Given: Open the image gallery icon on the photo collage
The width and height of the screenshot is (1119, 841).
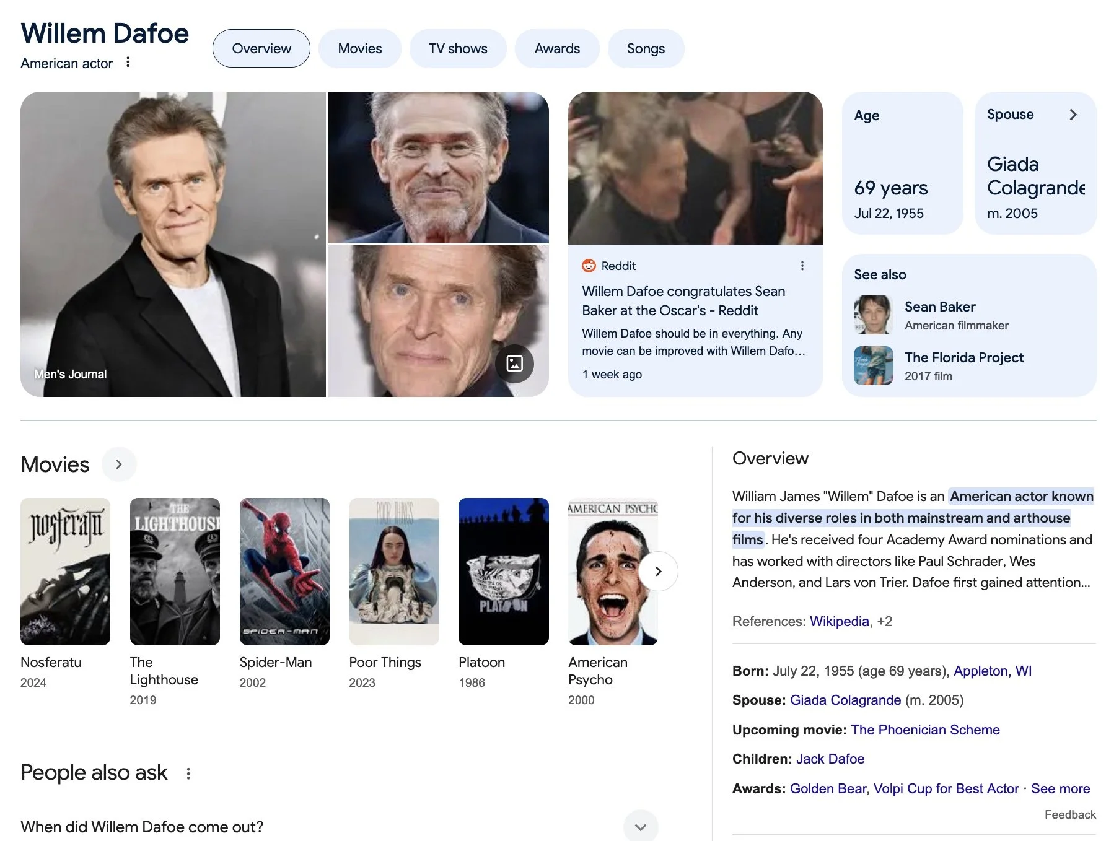Looking at the screenshot, I should coord(514,364).
